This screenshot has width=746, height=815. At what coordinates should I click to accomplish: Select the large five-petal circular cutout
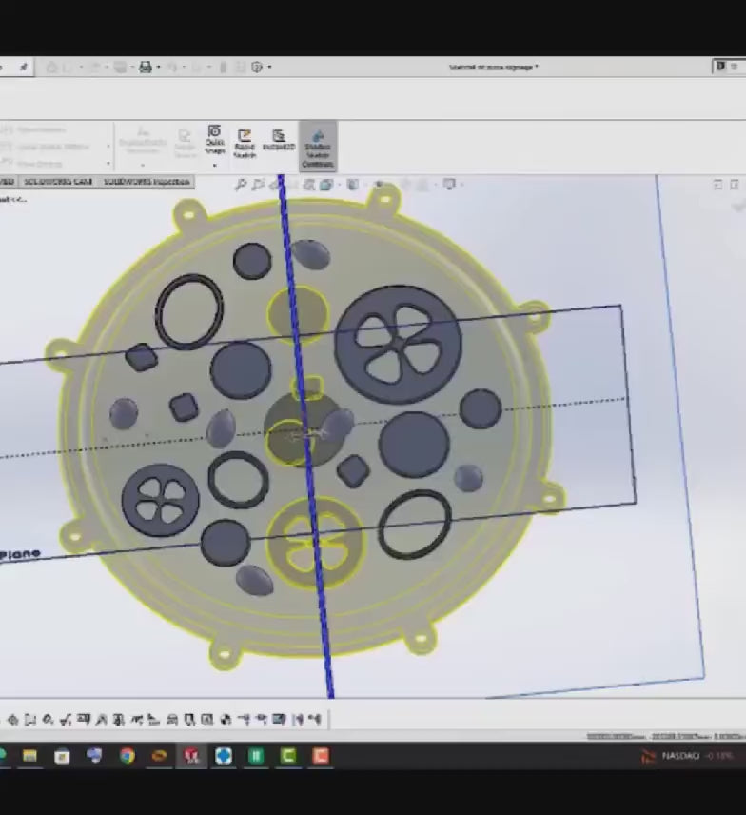click(398, 344)
